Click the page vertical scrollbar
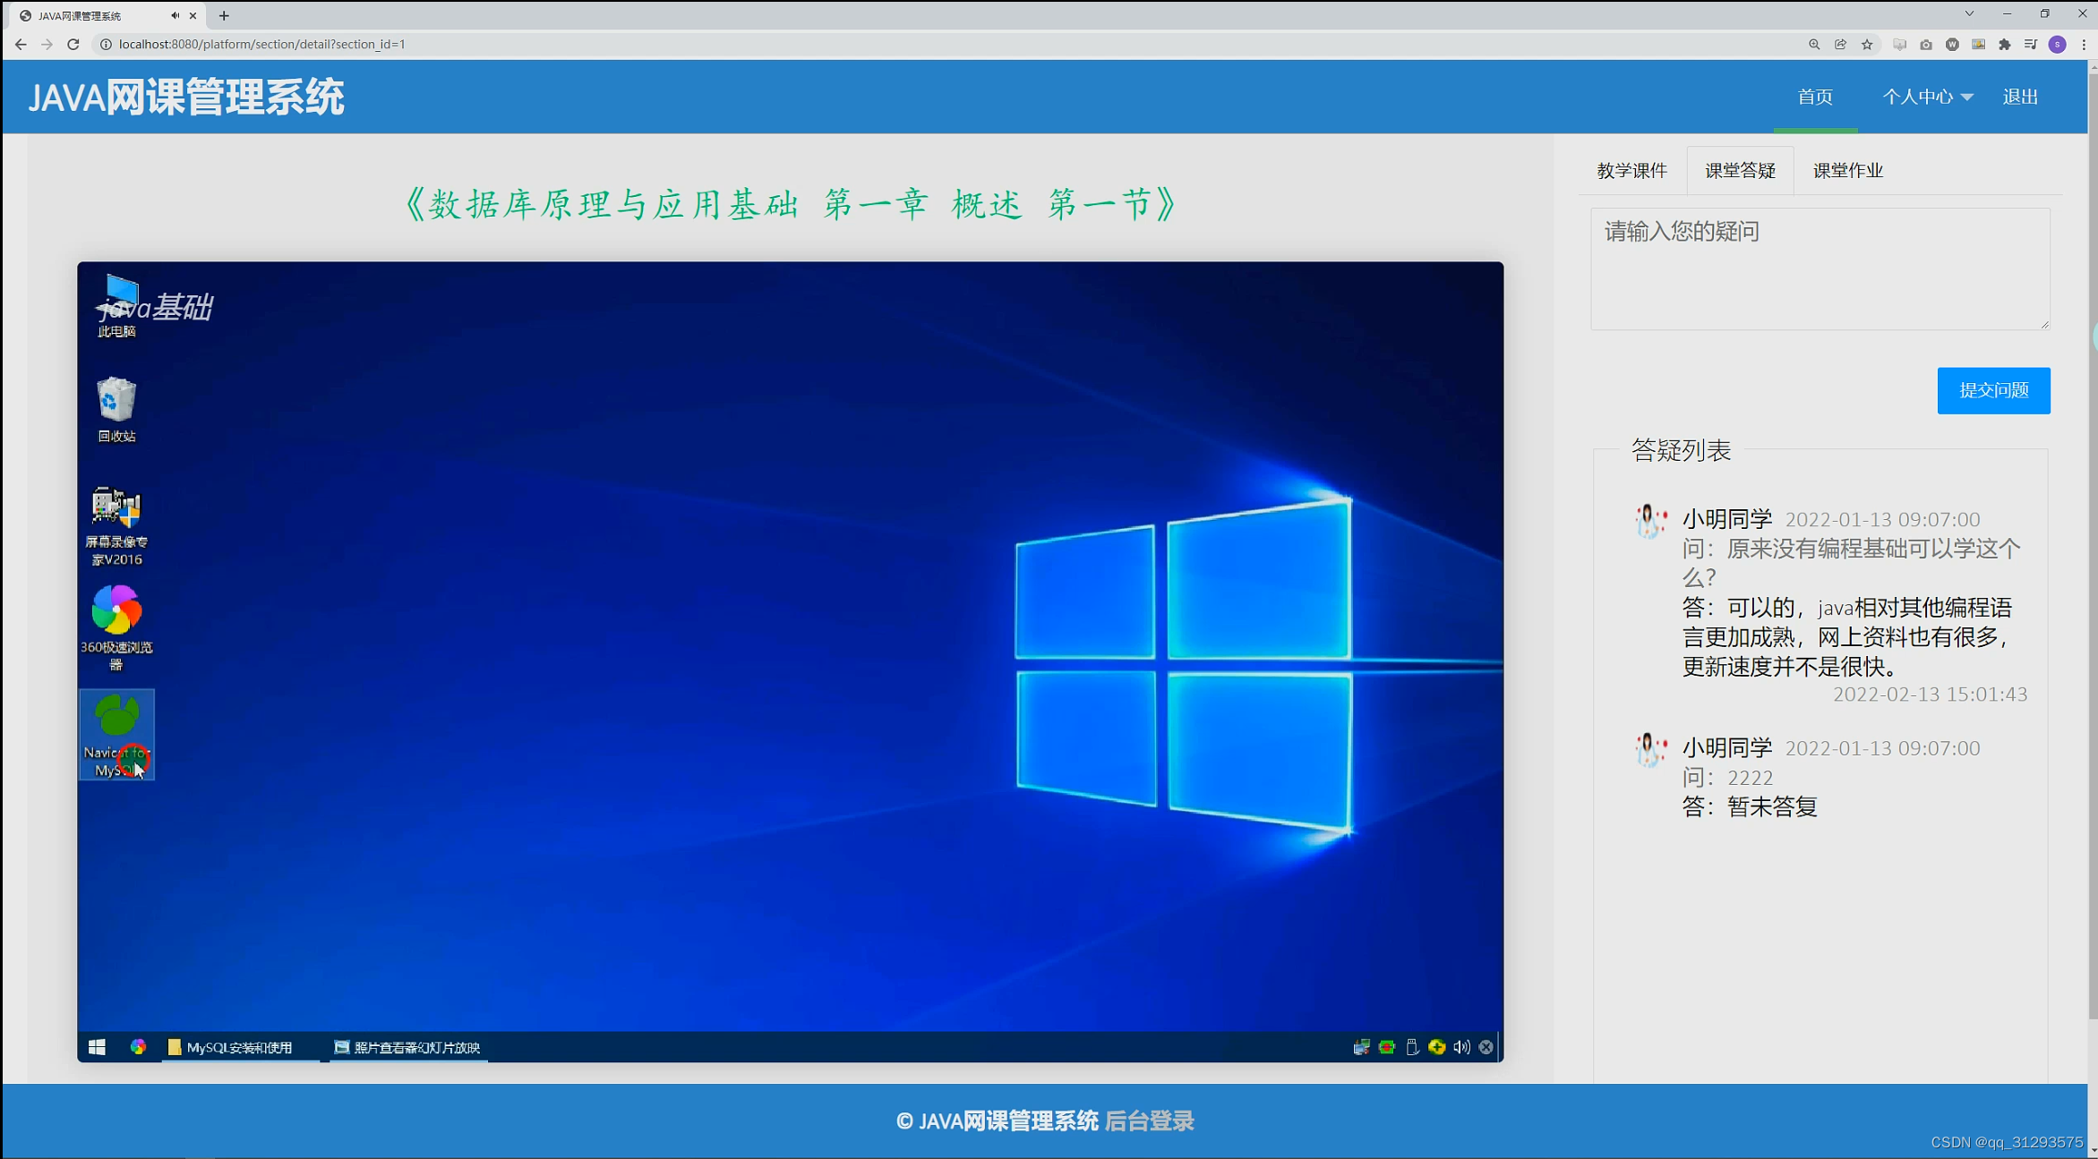 click(x=2093, y=537)
